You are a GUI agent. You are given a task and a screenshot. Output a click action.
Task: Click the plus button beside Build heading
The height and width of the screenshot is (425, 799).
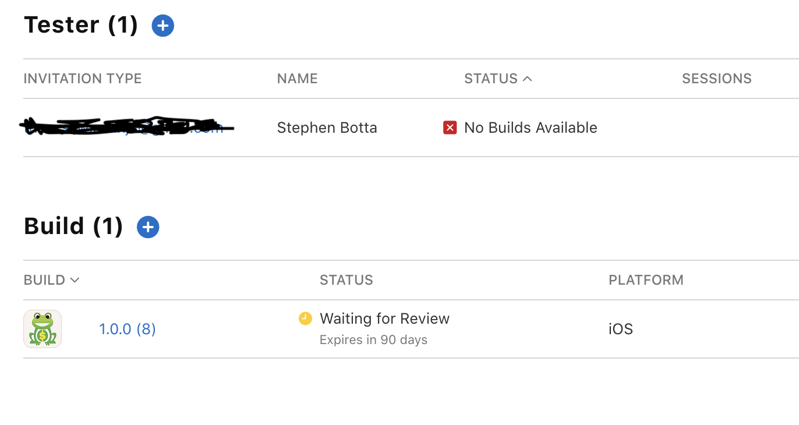click(x=148, y=227)
